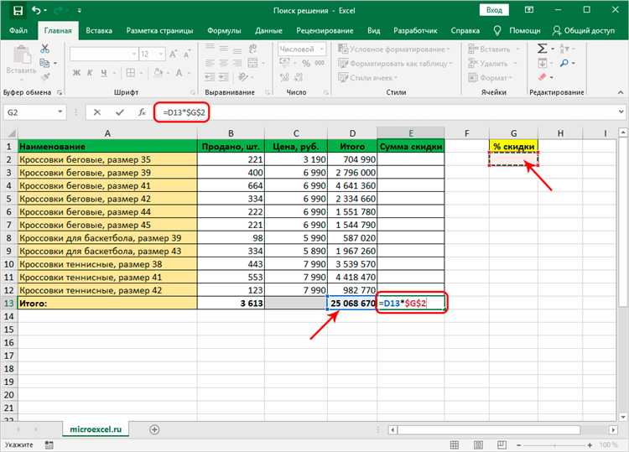
Task: Confirm formula with the checkmark icon
Action: coord(120,112)
